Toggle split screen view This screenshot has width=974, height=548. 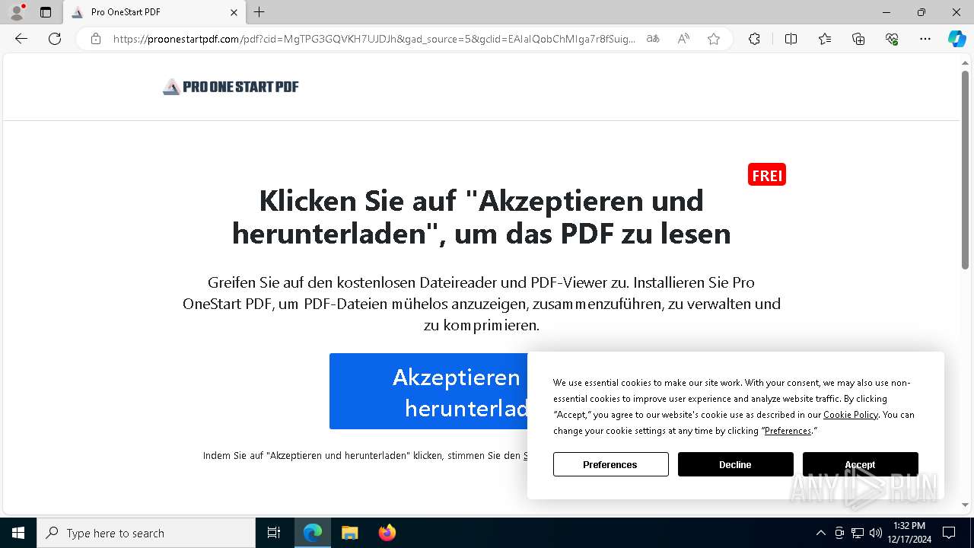791,39
